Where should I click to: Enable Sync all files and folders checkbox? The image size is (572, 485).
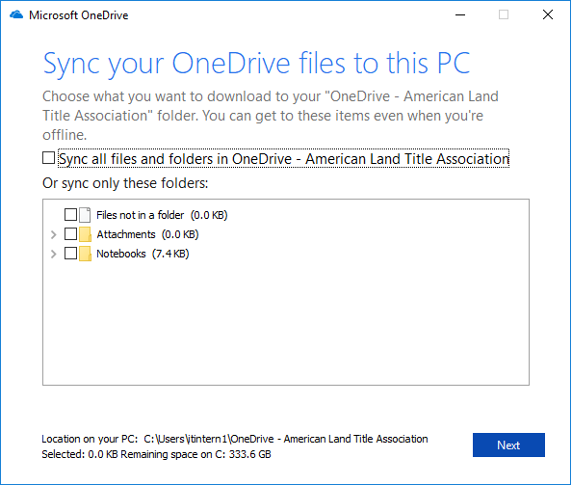[x=48, y=158]
